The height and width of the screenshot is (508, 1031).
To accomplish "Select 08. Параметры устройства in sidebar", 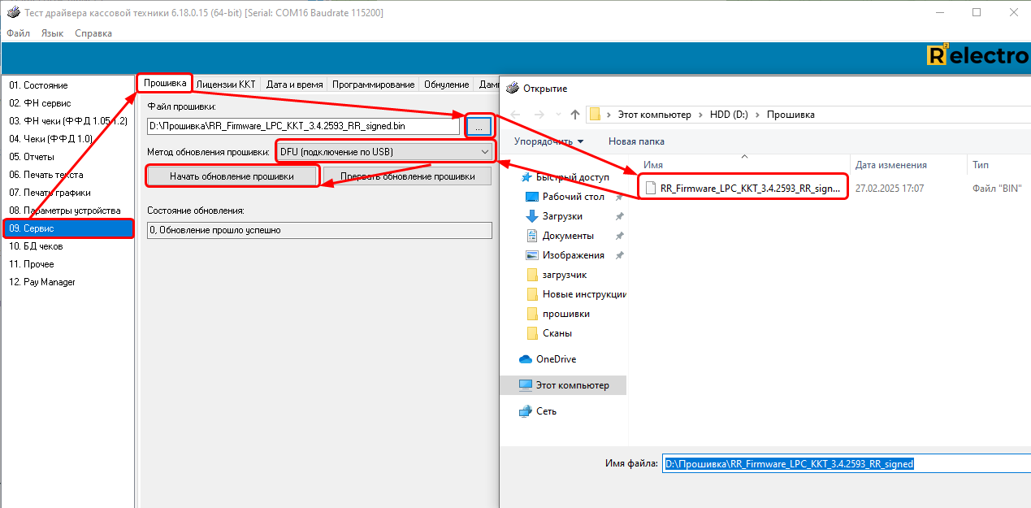I will click(64, 211).
